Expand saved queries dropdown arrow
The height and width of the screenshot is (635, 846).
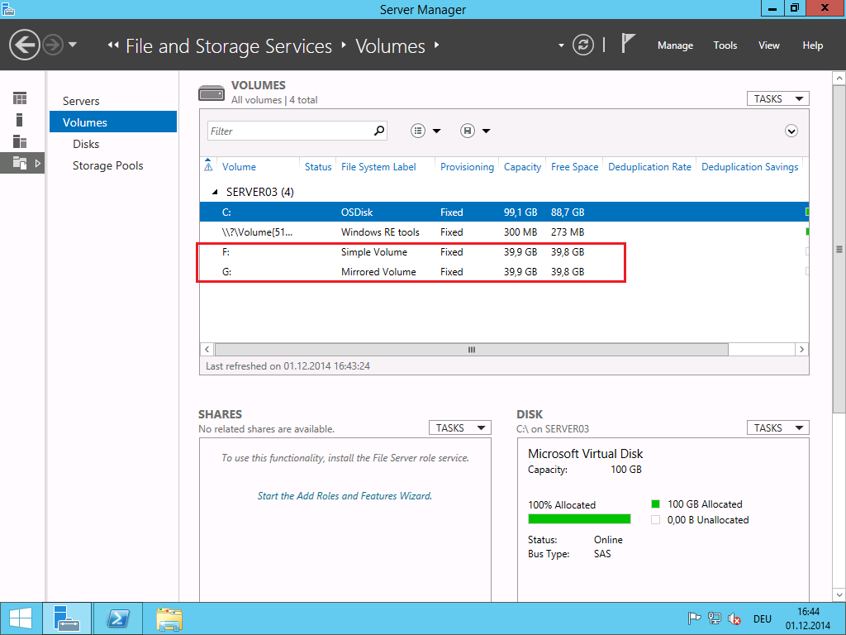[486, 131]
